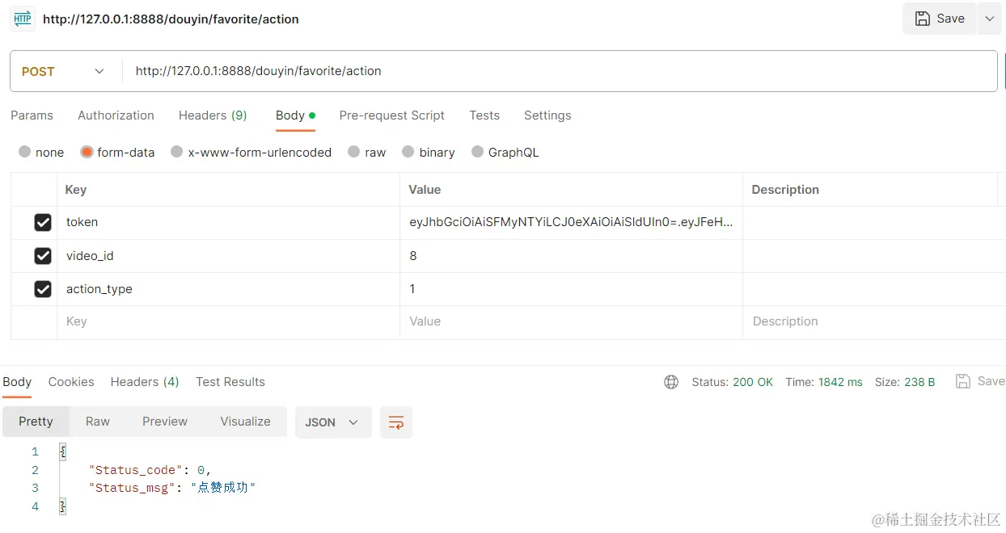Click the HTTP request icon beside the title
The image size is (1006, 533).
(23, 19)
